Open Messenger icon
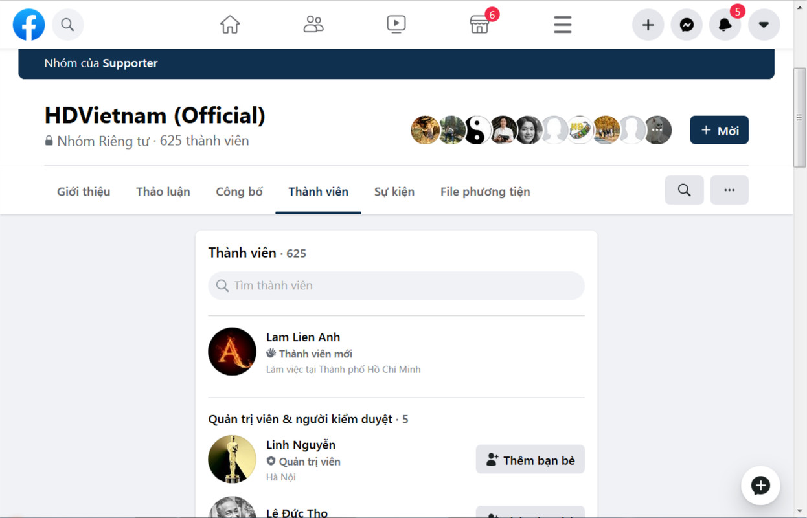 (687, 25)
